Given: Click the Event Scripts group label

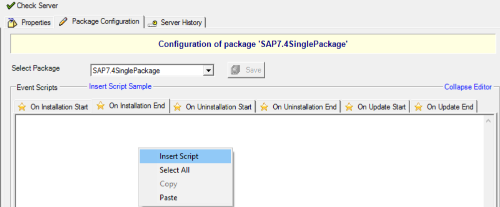Looking at the screenshot, I should tap(37, 87).
